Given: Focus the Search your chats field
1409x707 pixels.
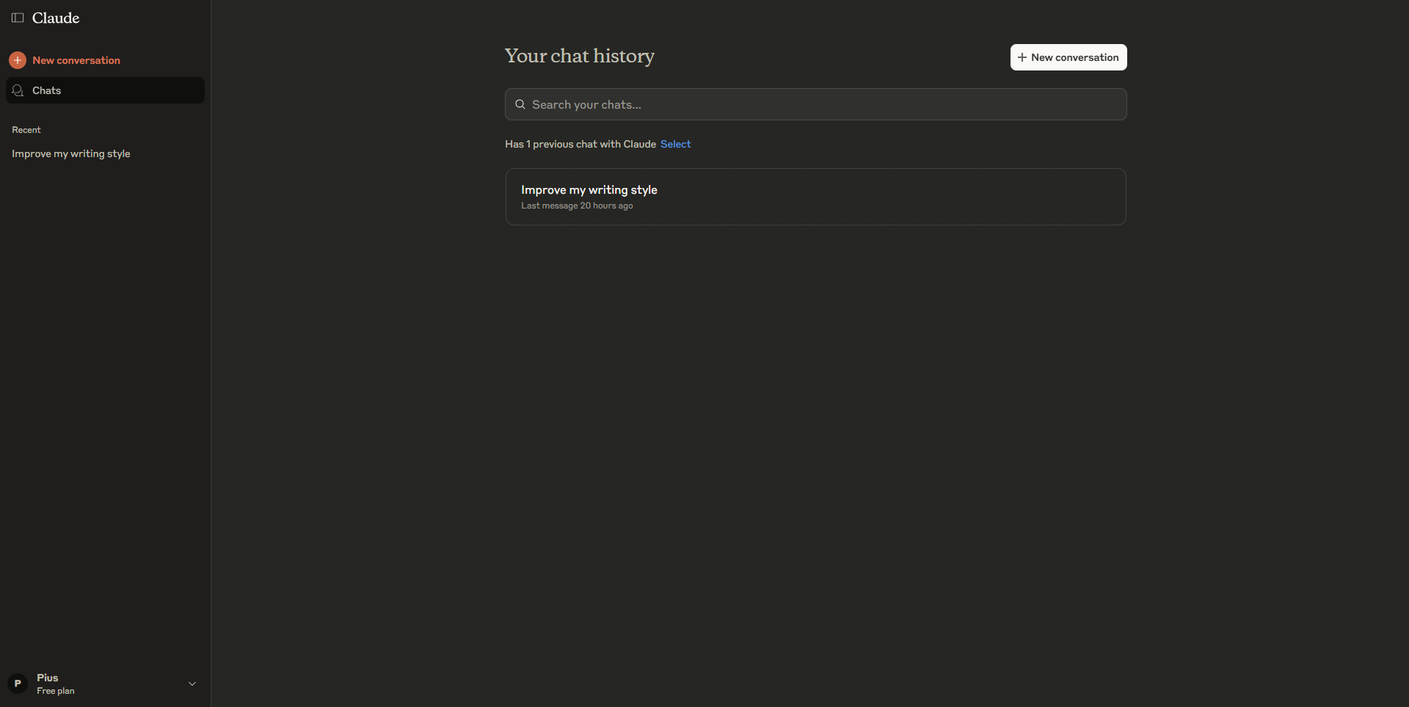Looking at the screenshot, I should coord(815,104).
